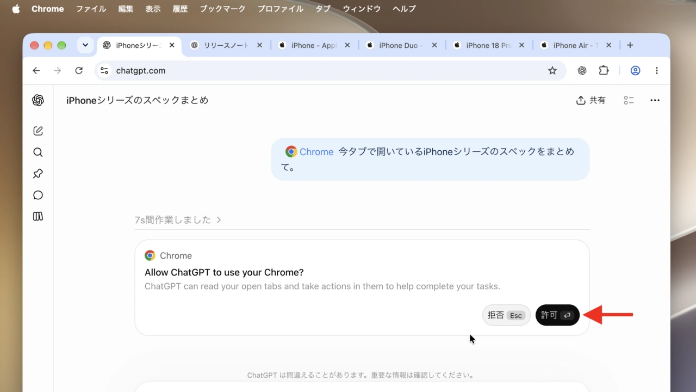Start a new chat with compose icon
The height and width of the screenshot is (392, 696).
coord(38,131)
